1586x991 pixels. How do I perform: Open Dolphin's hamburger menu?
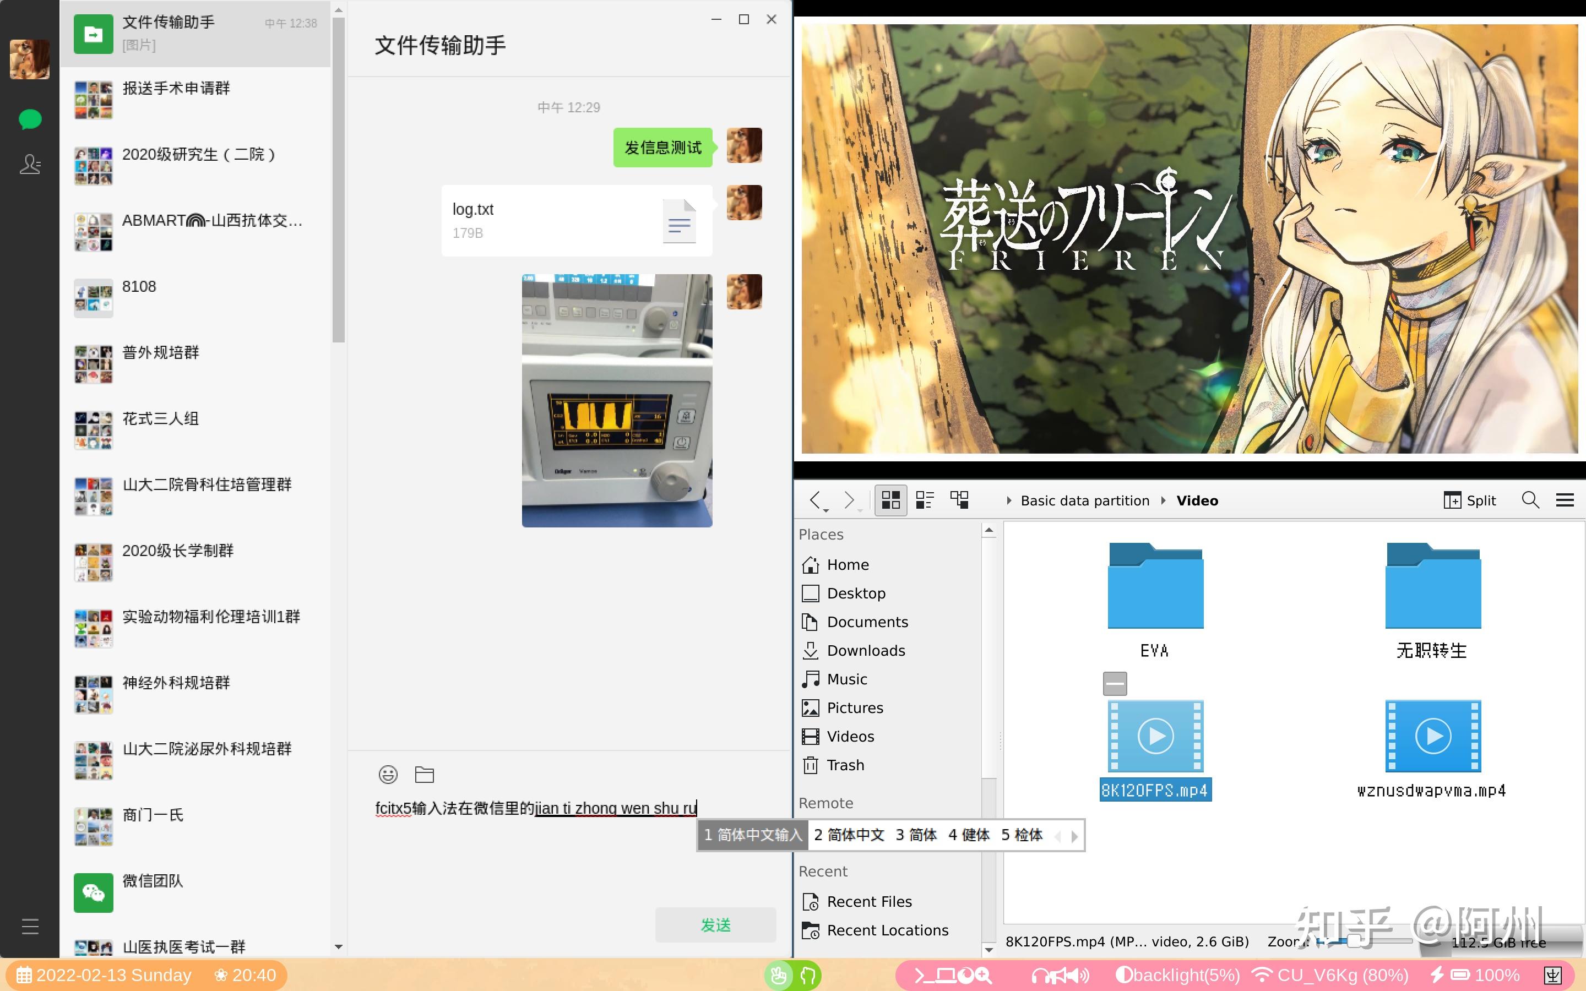coord(1565,499)
